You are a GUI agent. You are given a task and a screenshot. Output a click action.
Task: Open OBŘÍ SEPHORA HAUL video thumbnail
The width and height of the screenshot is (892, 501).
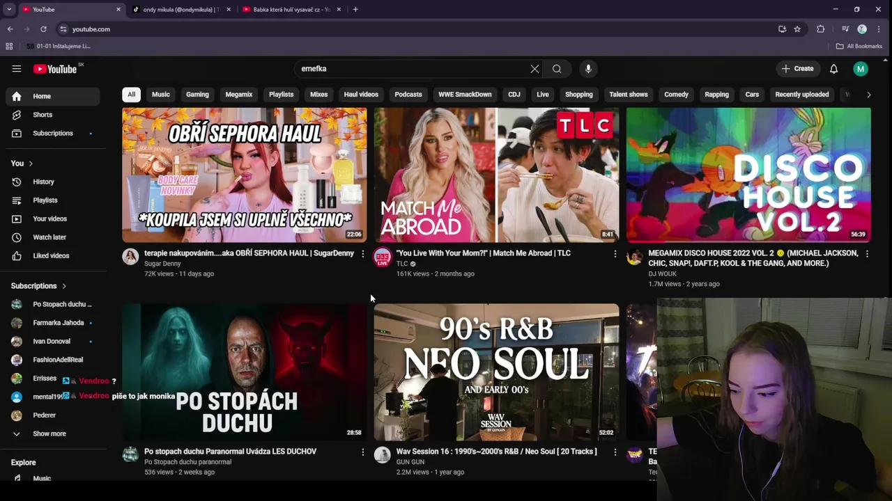(x=245, y=175)
